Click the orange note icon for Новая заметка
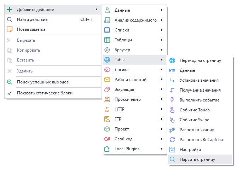 (x=10, y=29)
